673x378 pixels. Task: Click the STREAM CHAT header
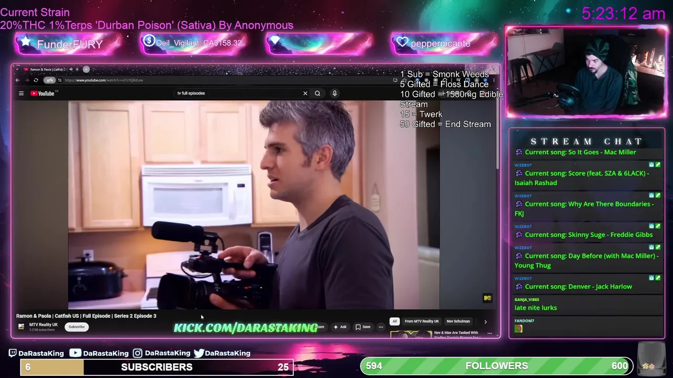(587, 141)
